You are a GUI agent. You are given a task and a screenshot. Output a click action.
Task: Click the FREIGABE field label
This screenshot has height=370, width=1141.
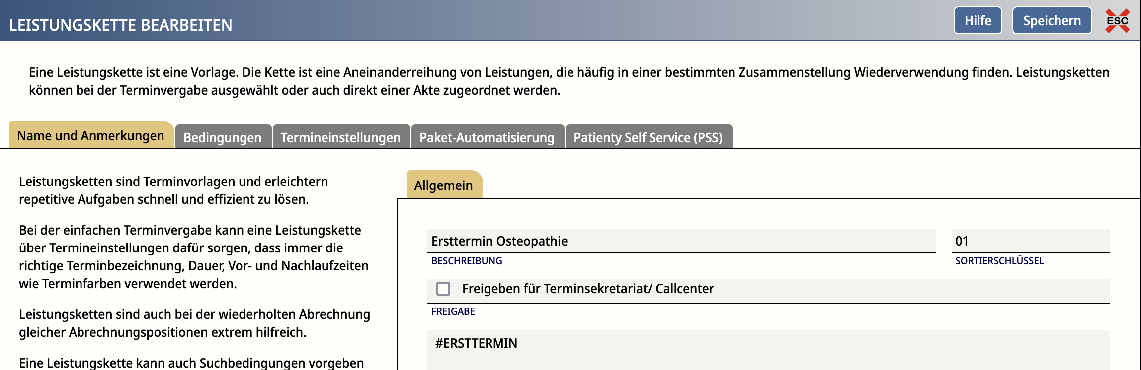(x=453, y=311)
